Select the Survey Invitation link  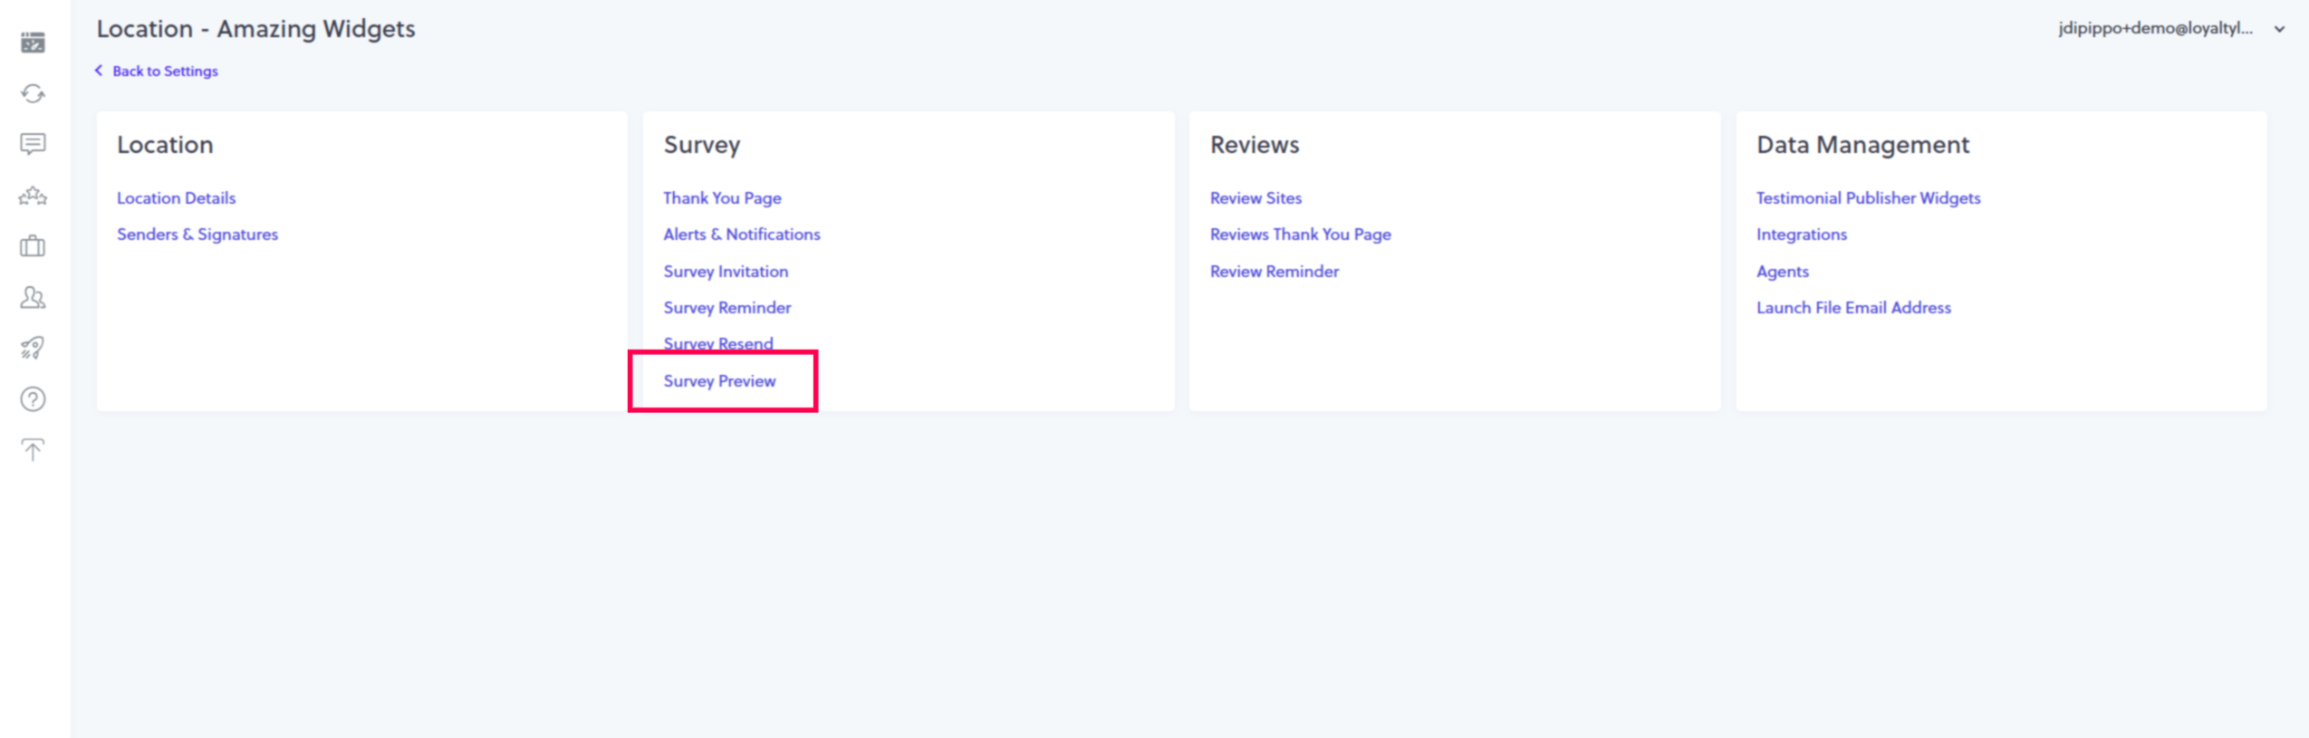(x=725, y=272)
